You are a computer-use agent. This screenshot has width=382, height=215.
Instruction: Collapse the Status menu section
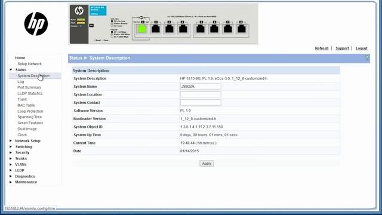pos(11,70)
